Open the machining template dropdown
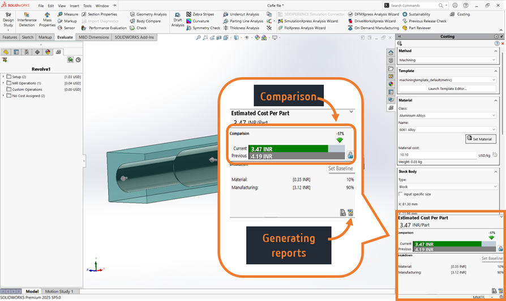 click(x=447, y=80)
